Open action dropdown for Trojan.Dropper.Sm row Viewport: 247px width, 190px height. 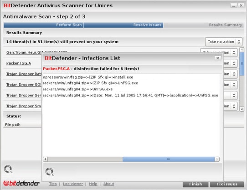point(231,106)
